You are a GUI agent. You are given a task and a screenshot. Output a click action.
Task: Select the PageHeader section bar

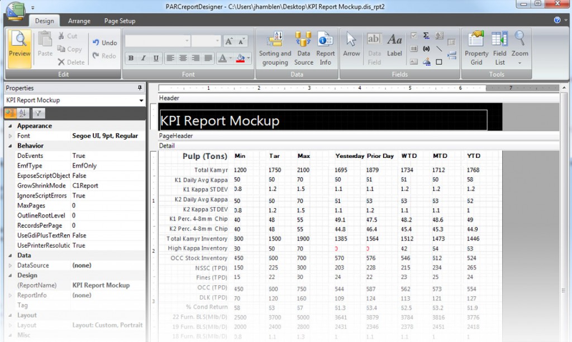click(358, 136)
